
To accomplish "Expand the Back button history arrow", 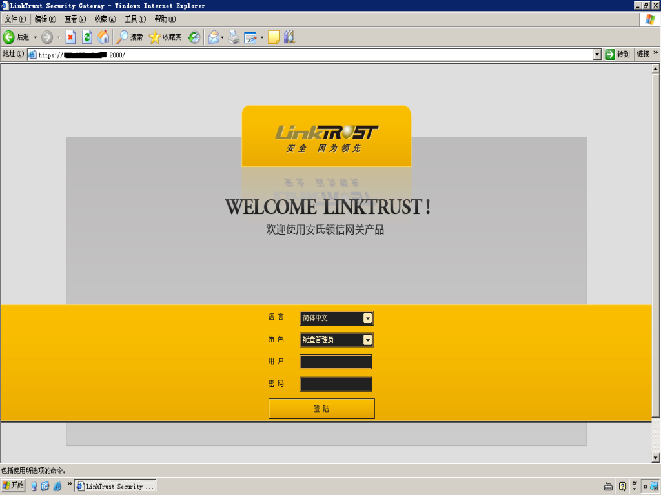I will [36, 37].
